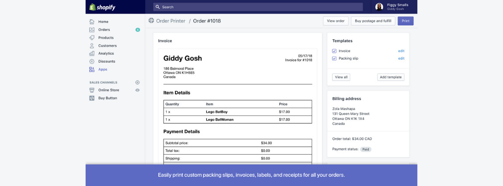Click the View all templates button
The height and width of the screenshot is (186, 503).
[341, 77]
